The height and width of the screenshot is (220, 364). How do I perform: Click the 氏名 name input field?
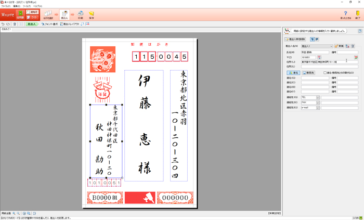coord(315,52)
